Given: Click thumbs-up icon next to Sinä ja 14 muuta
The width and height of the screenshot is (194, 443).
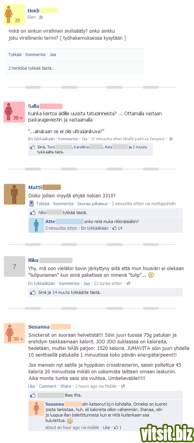Looking at the screenshot, I should point(33,292).
